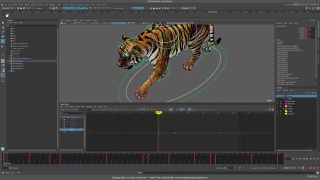Click the lower yellow layer color swatch
320x180 pixels.
pos(286,113)
